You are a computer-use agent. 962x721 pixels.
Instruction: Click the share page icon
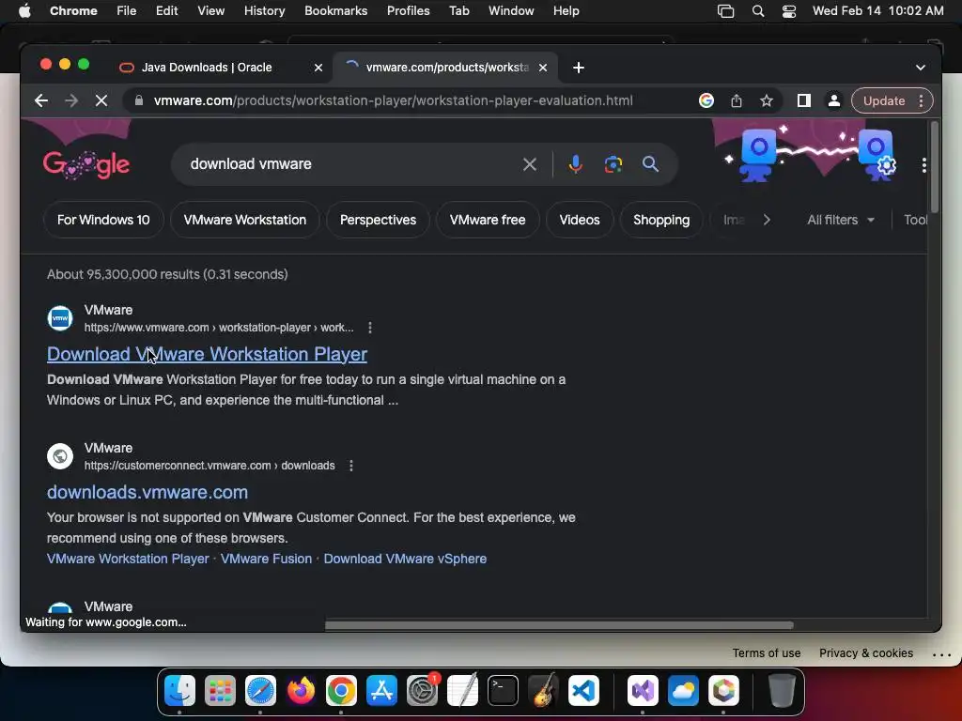click(x=737, y=100)
